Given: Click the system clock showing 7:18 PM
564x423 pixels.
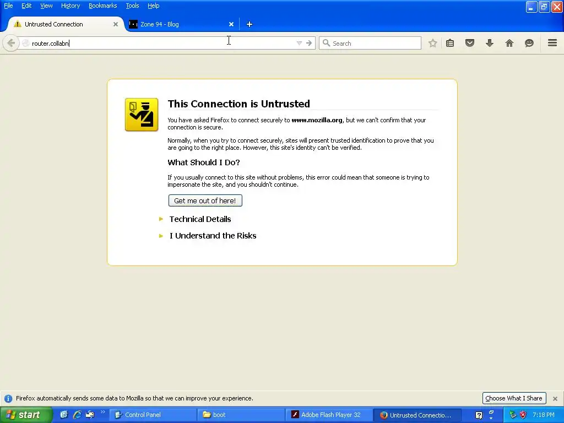Looking at the screenshot, I should click(544, 415).
